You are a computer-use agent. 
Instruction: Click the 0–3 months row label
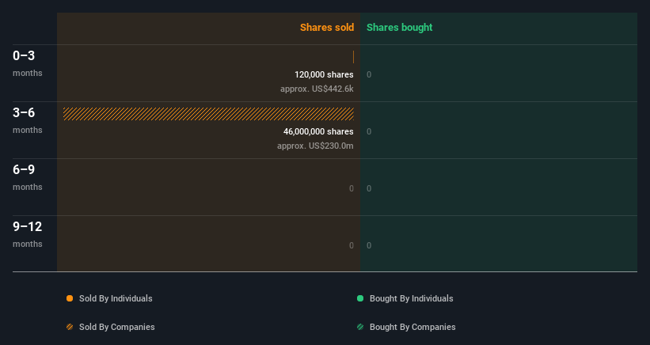coord(28,63)
